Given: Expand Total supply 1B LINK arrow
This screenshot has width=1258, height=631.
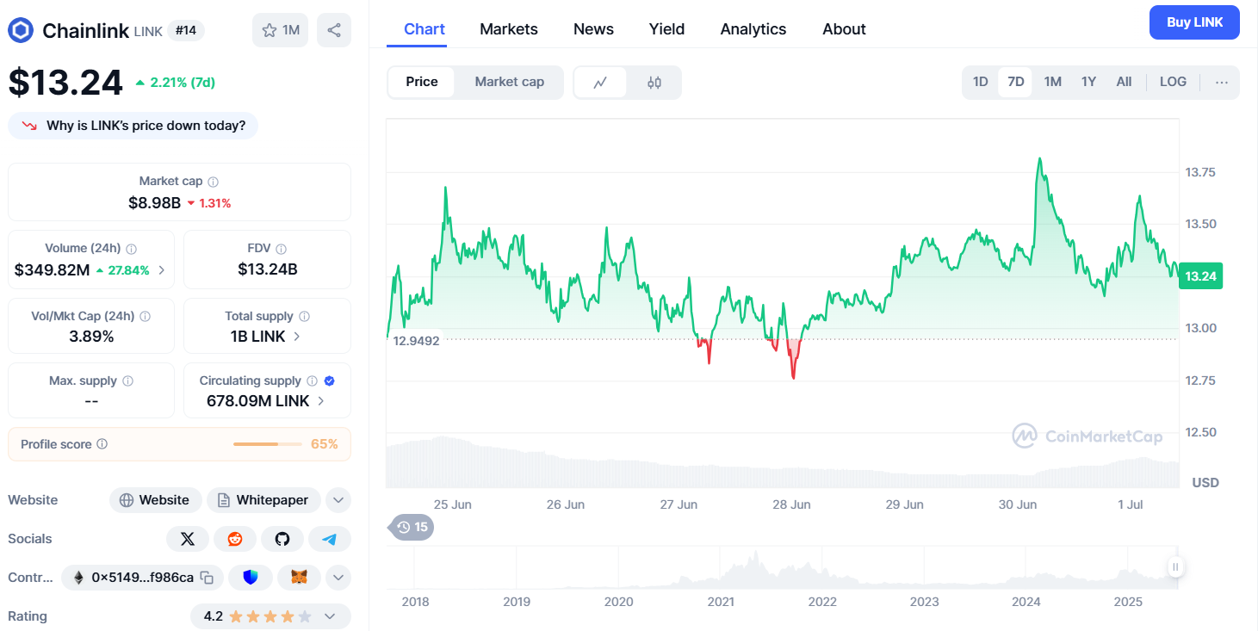Looking at the screenshot, I should (297, 337).
